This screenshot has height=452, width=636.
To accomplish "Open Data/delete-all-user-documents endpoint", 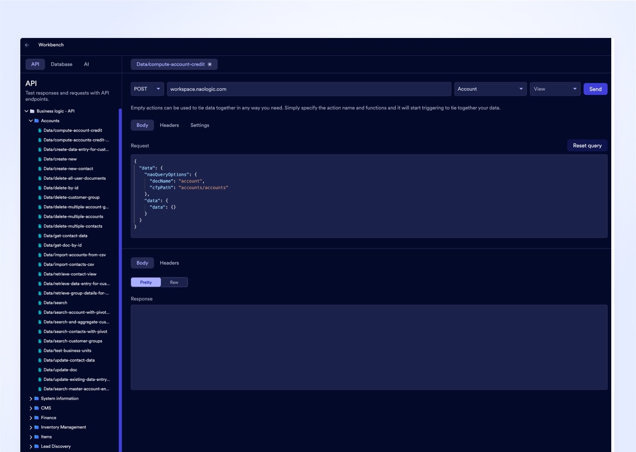I will [74, 178].
